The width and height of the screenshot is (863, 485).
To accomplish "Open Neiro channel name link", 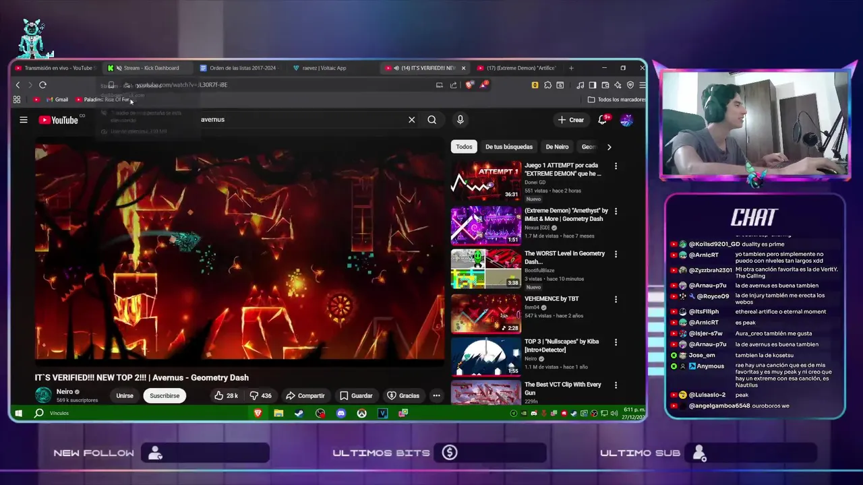I will click(x=65, y=391).
